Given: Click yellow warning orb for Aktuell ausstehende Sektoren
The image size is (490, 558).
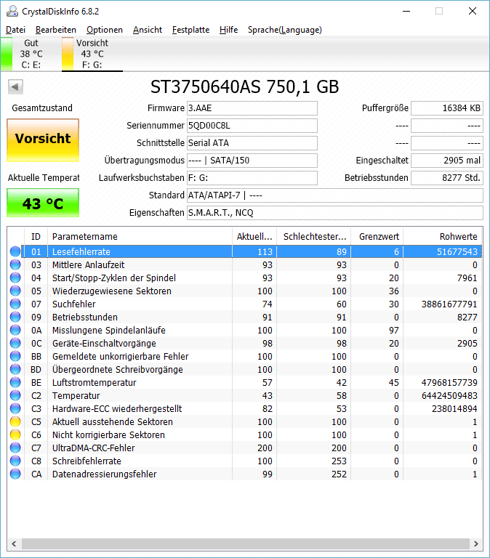Looking at the screenshot, I should [x=15, y=421].
